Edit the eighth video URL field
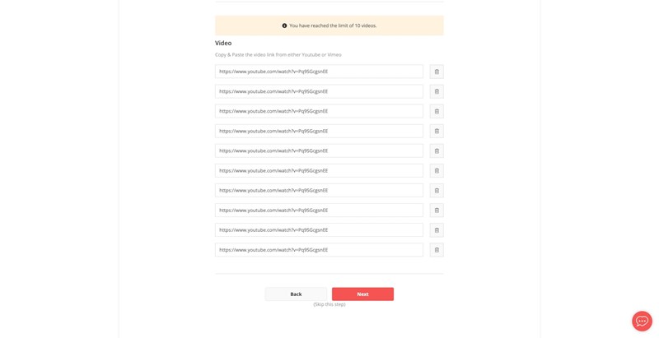This screenshot has width=659, height=338. [319, 210]
